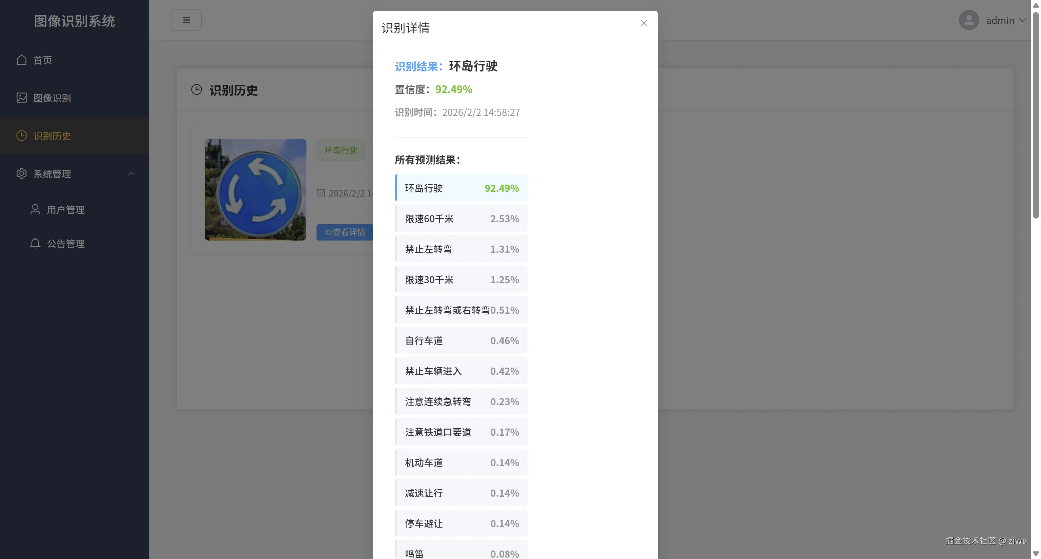Select the 环岛行驶 result tag
Image resolution: width=1041 pixels, height=559 pixels.
click(340, 149)
